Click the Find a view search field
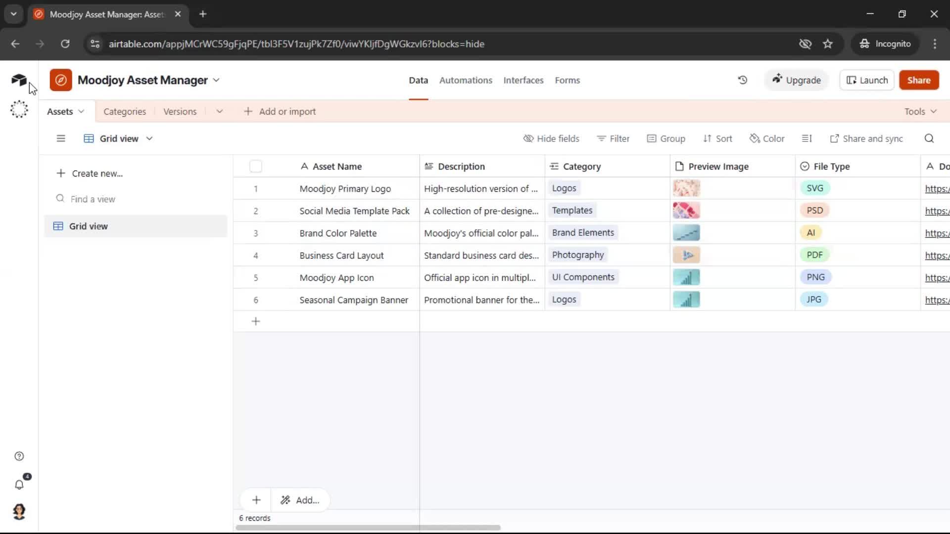Screen dimensions: 950x534 (136, 199)
